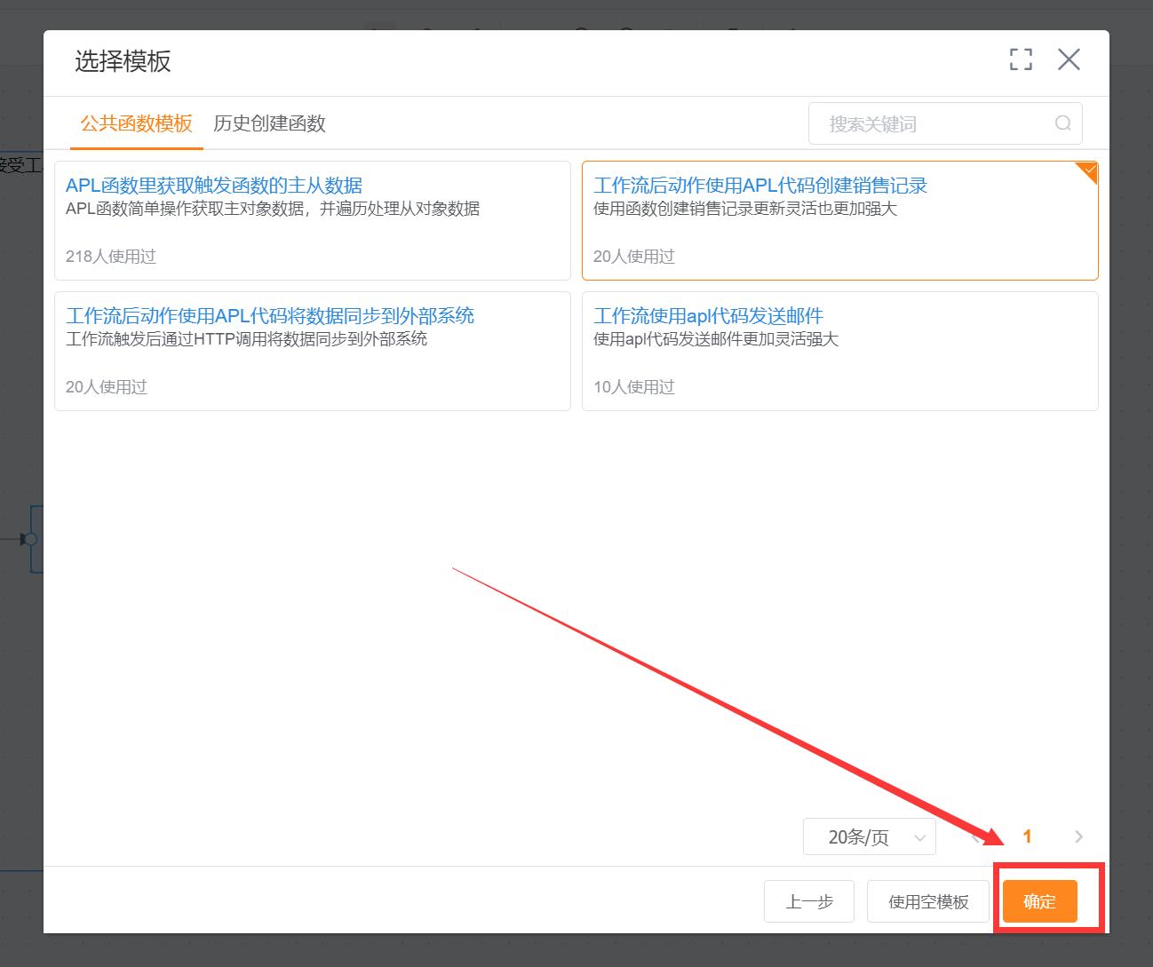Screen dimensions: 1153x967
Task: Close the 选择模板 dialog
Action: (1069, 59)
